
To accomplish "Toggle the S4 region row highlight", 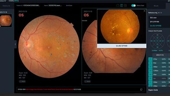I will click(150, 71).
